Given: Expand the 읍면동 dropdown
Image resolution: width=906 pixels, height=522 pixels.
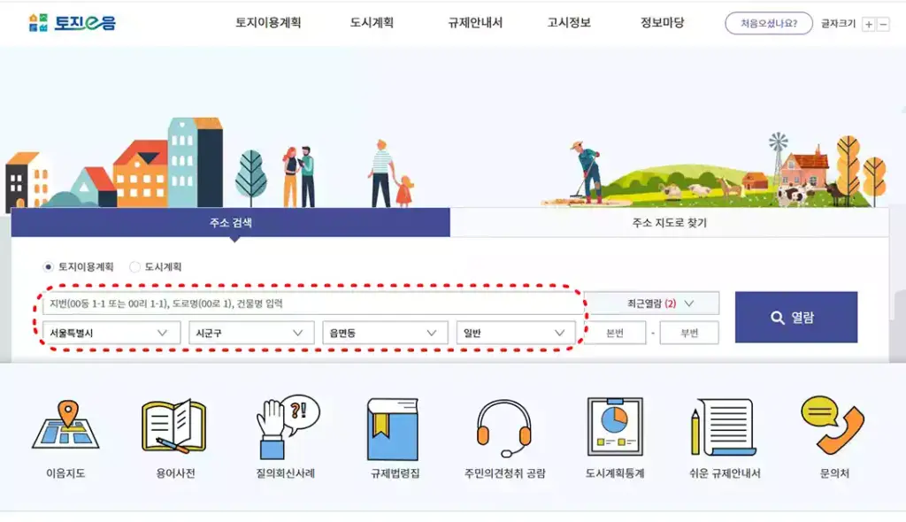Looking at the screenshot, I should (x=385, y=333).
